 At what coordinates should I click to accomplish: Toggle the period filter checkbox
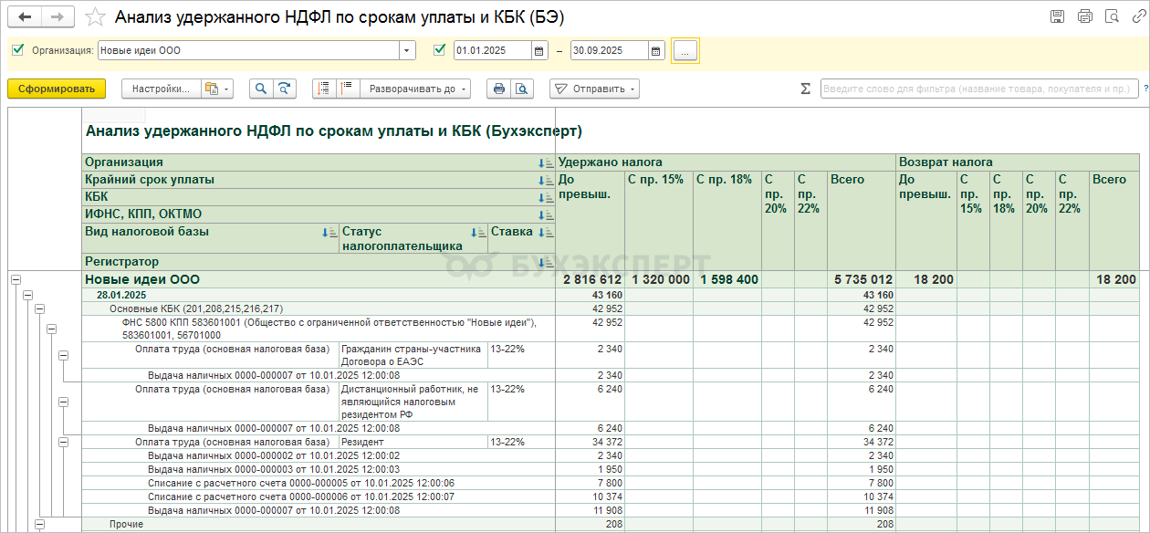tap(440, 50)
